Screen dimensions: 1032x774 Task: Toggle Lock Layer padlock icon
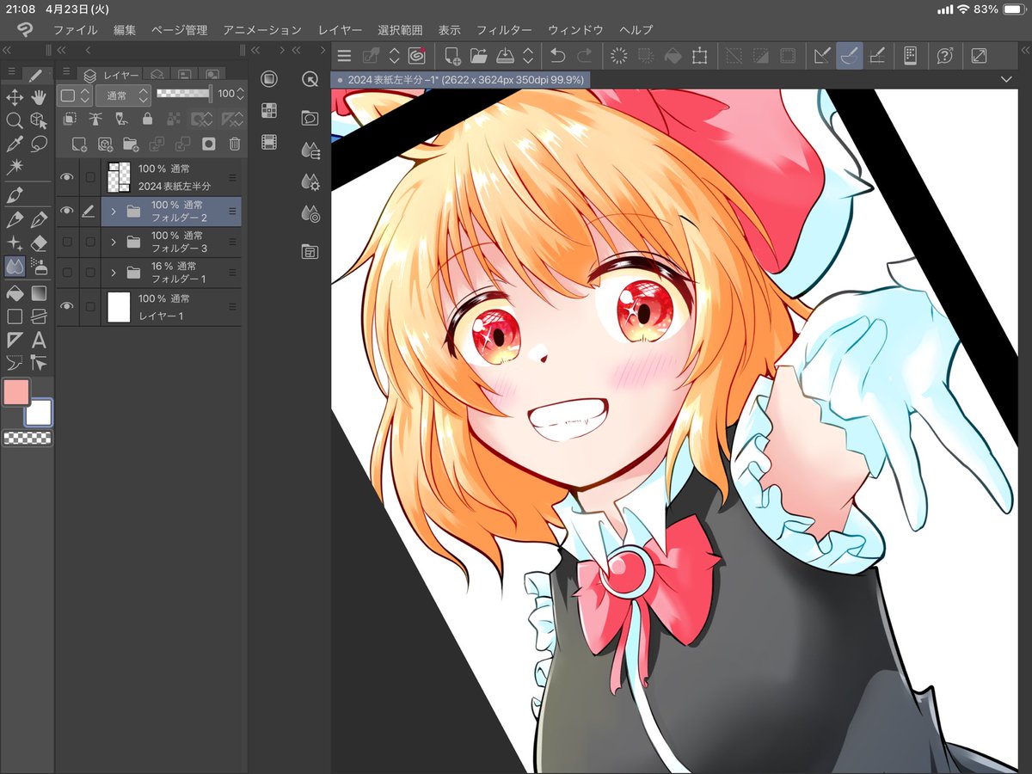pos(148,119)
